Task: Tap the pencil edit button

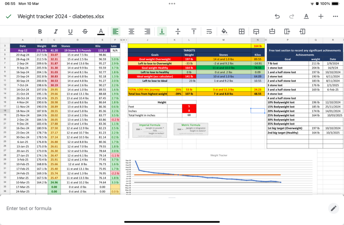Action: tap(333, 208)
